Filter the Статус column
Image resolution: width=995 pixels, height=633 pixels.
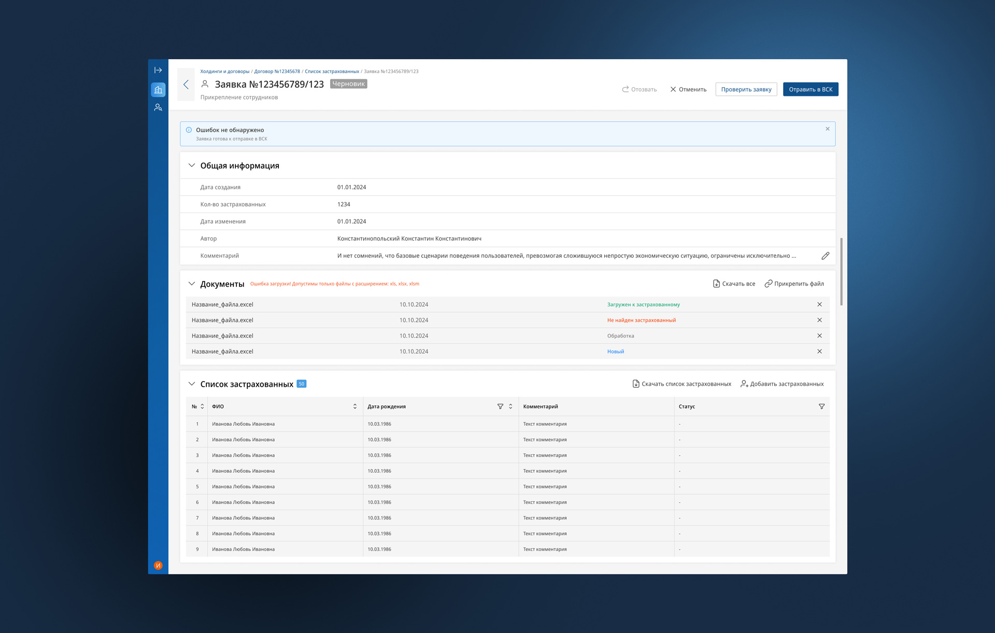(821, 406)
